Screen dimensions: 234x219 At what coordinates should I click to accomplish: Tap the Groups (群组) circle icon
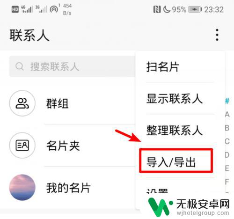tap(22, 103)
